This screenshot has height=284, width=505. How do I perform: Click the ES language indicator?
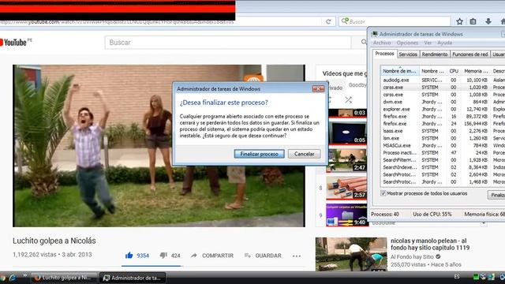tap(457, 277)
